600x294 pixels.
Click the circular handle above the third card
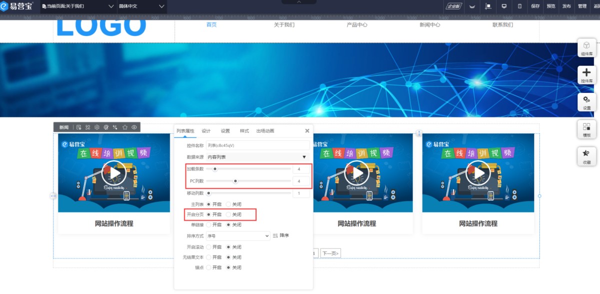419,133
